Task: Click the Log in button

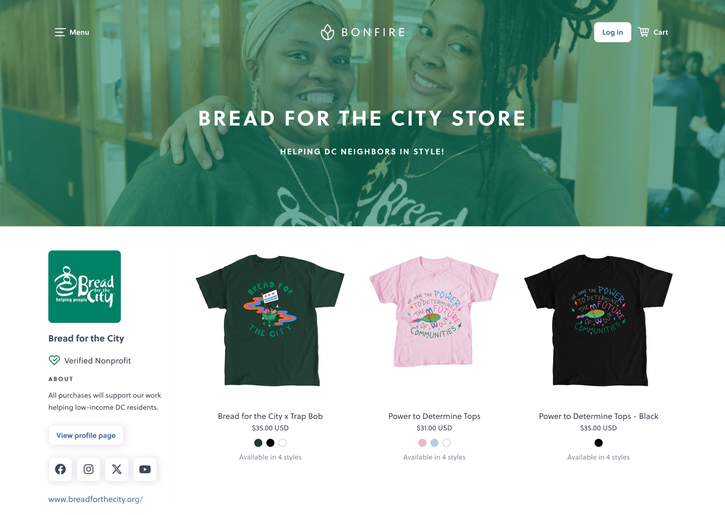Action: 612,32
